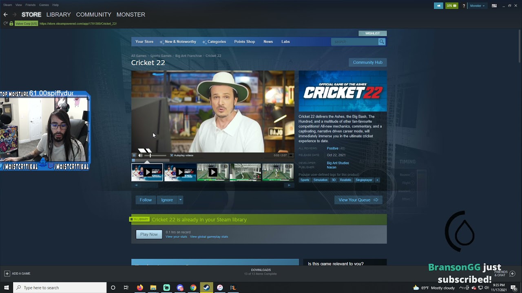Open the Downloads status at bottom

(x=261, y=272)
